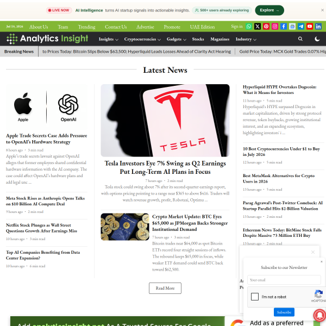Viewport: 326px width, 326px height.
Task: Expand the Insights dropdown menu
Action: (x=108, y=39)
